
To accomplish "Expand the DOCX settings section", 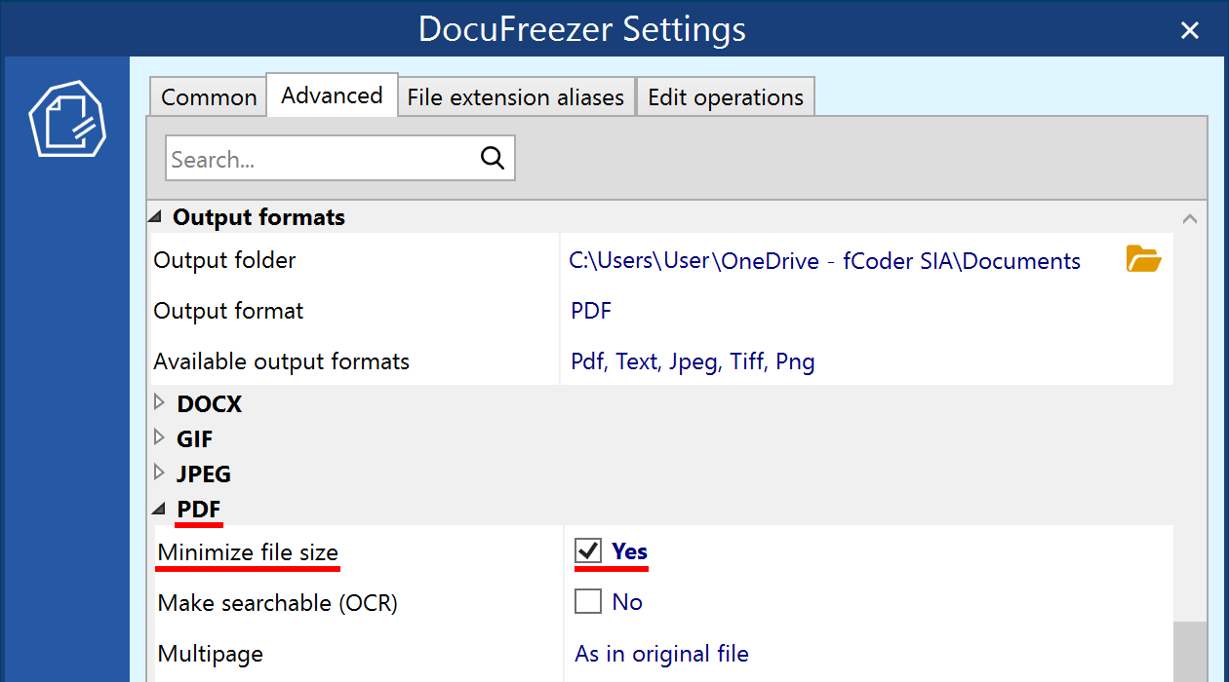I will point(160,402).
